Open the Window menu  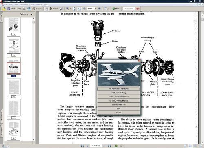(39, 4)
